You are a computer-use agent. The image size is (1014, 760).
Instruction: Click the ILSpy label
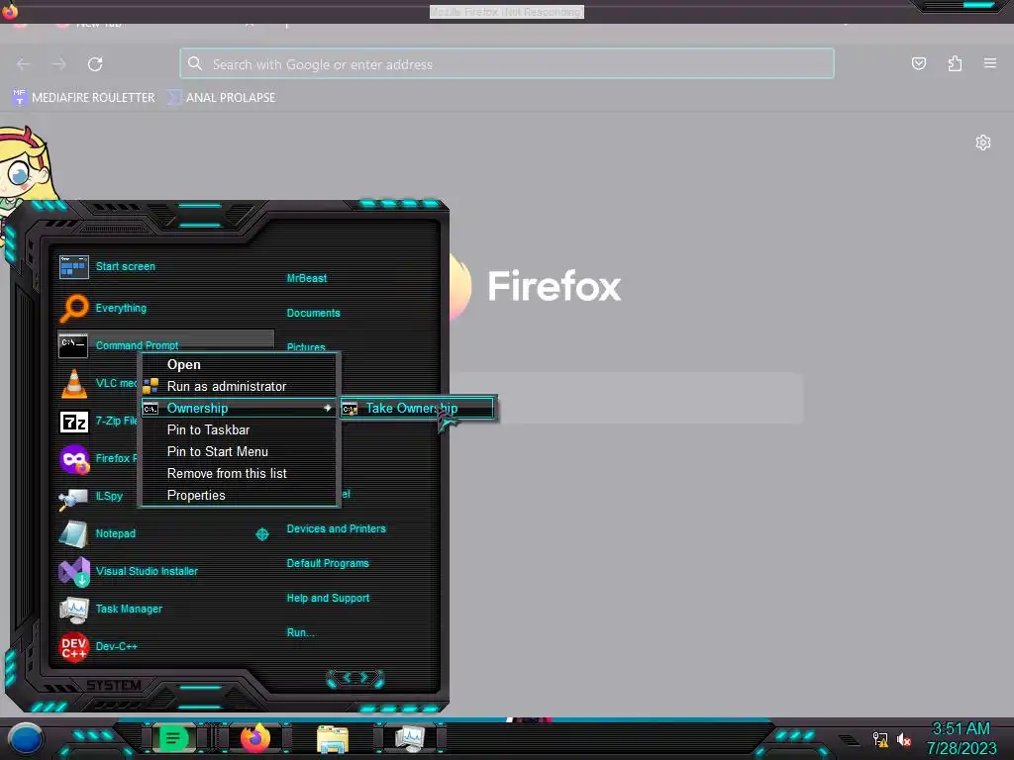coord(109,497)
